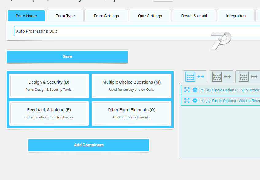Expand the Feedback & Upload (F) panel
260x180 pixels.
pos(49,113)
